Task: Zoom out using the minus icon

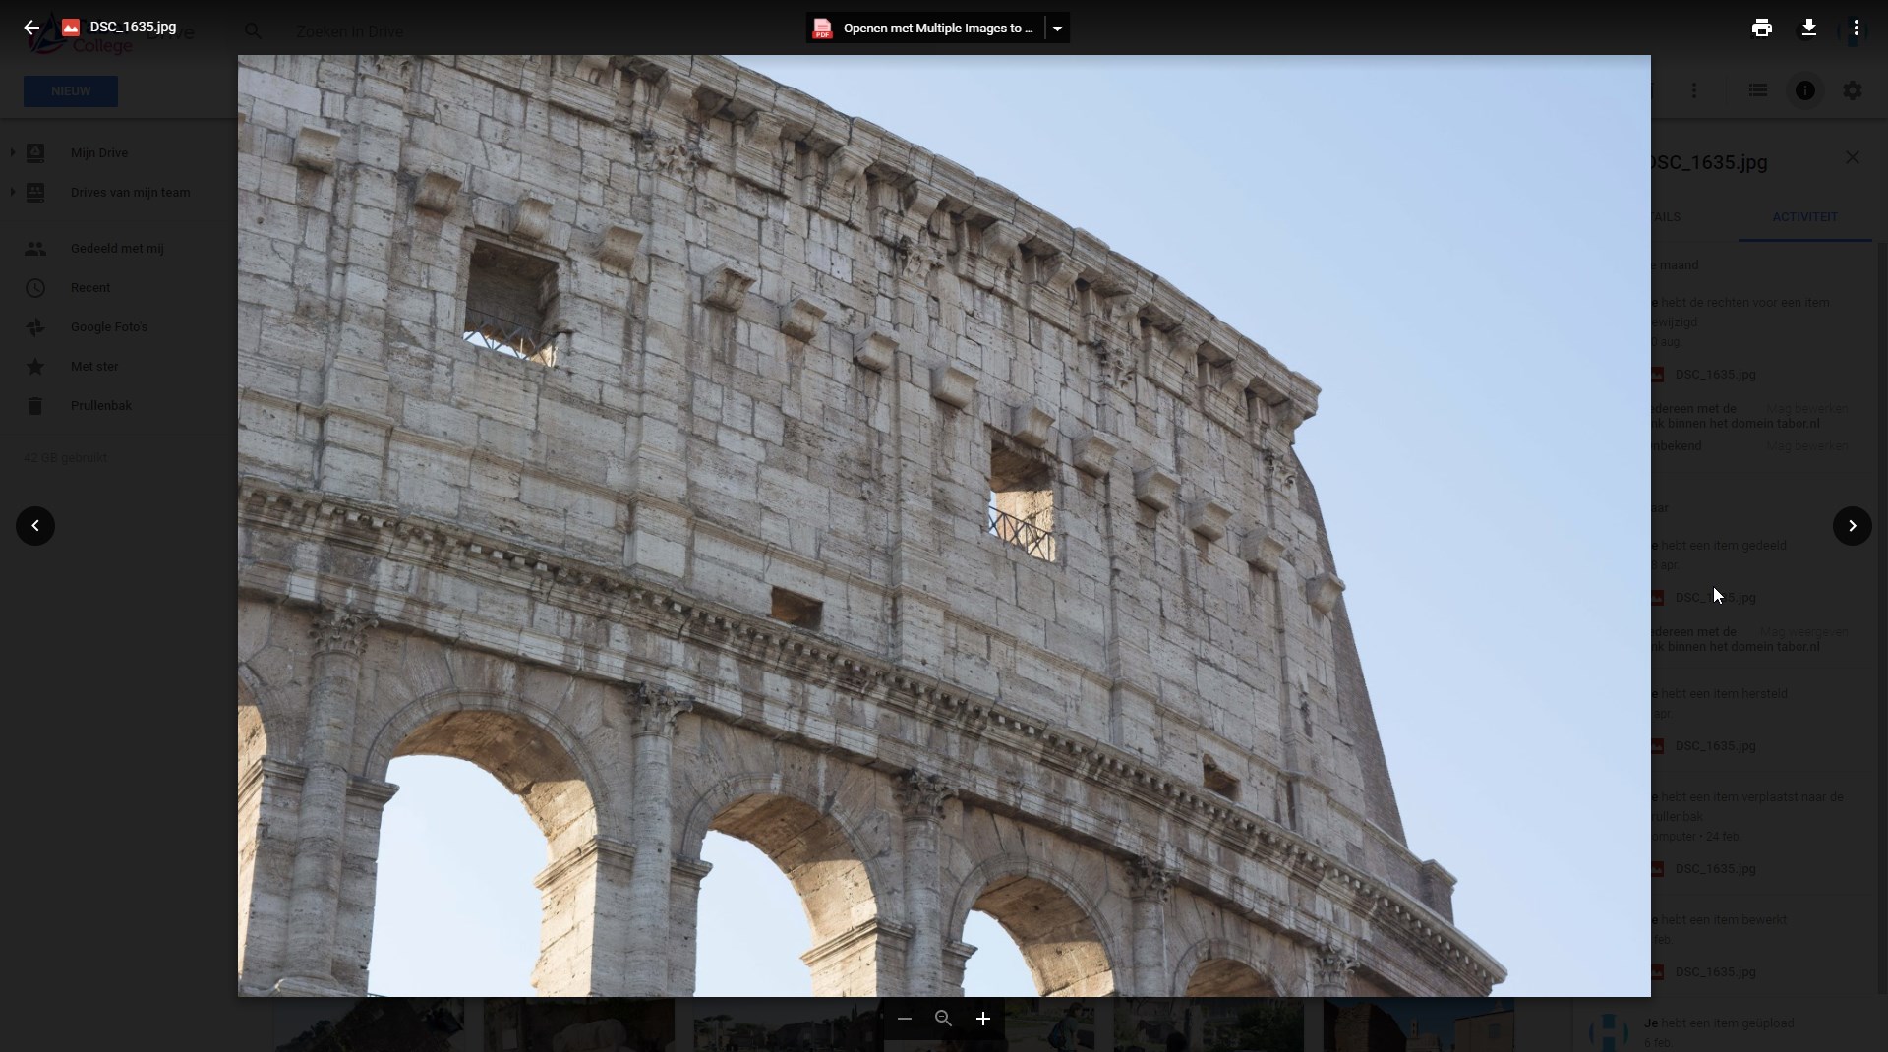Action: pos(905,1019)
